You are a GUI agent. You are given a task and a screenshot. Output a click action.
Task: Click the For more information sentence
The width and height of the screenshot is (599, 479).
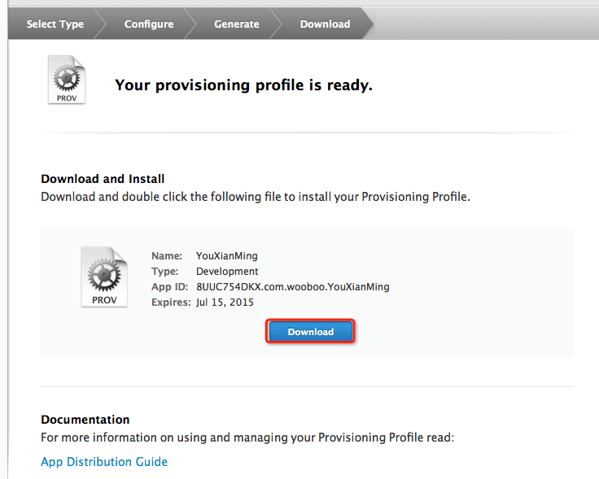point(247,437)
